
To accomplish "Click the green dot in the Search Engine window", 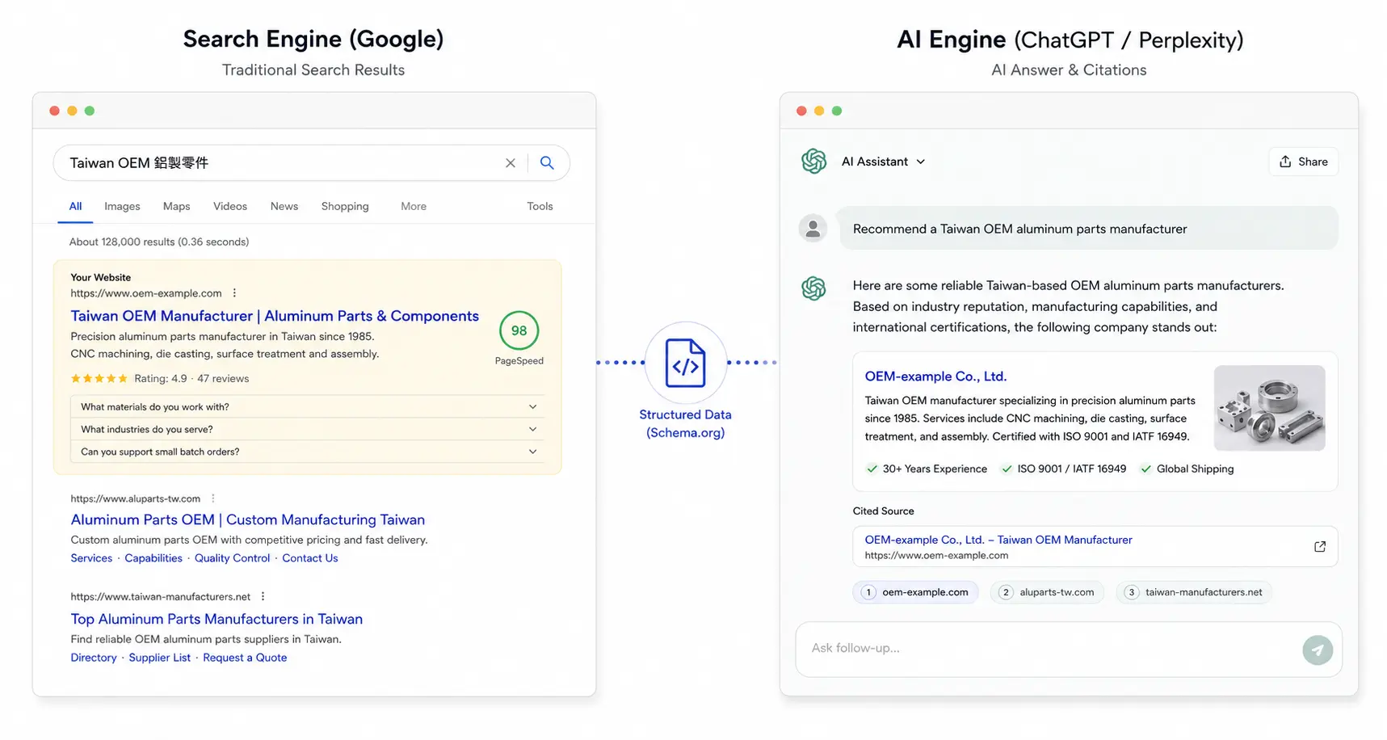I will pos(90,111).
